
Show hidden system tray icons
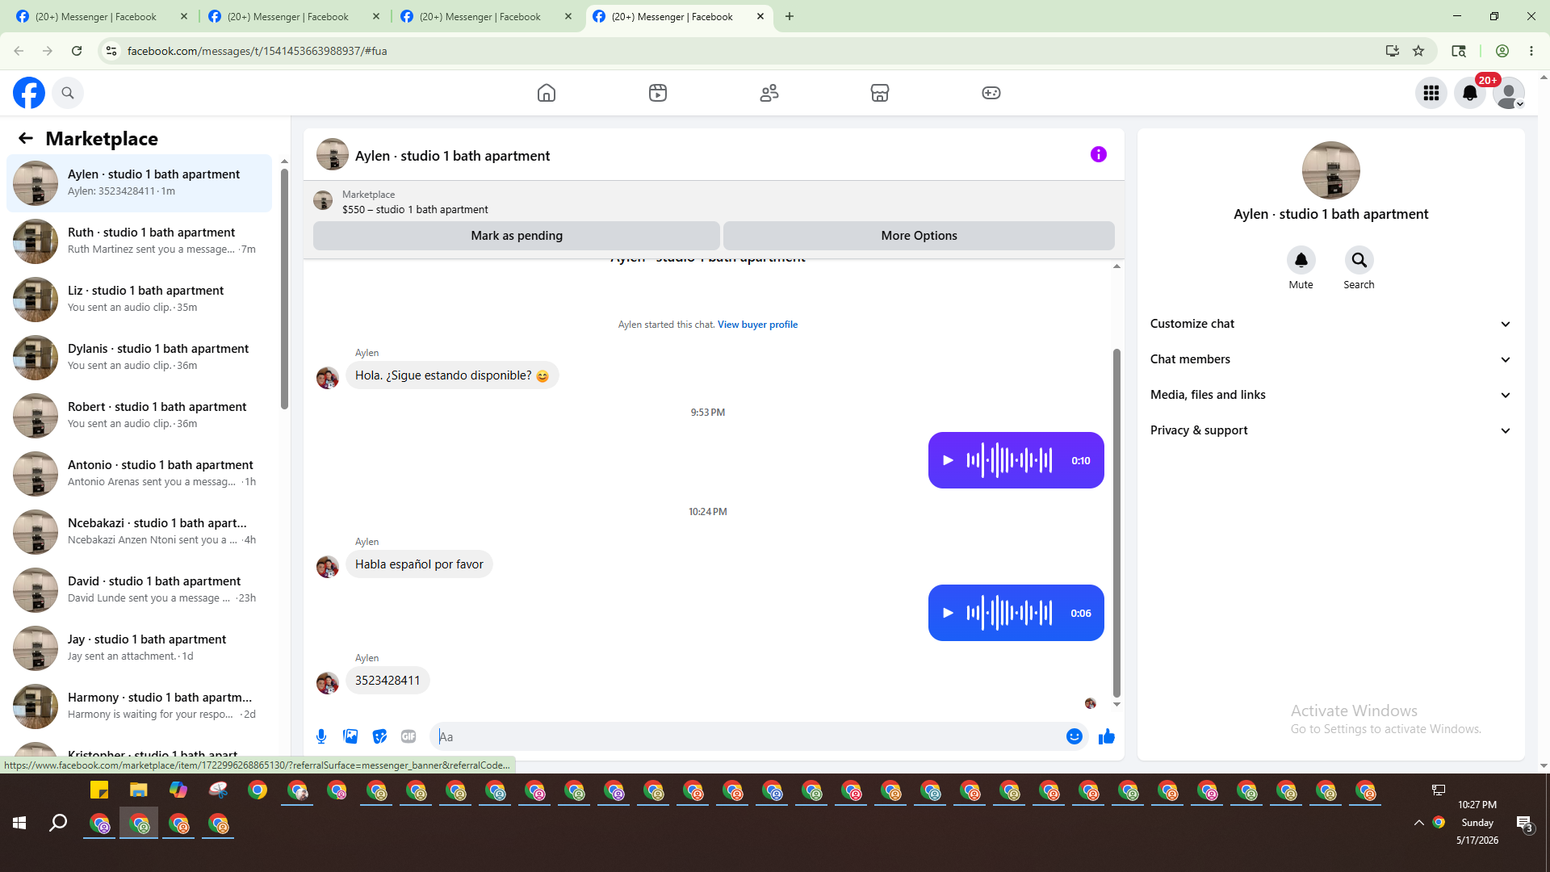1418,823
